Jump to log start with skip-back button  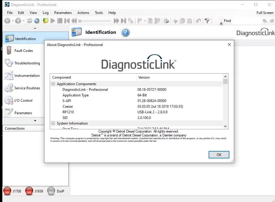[67, 21]
